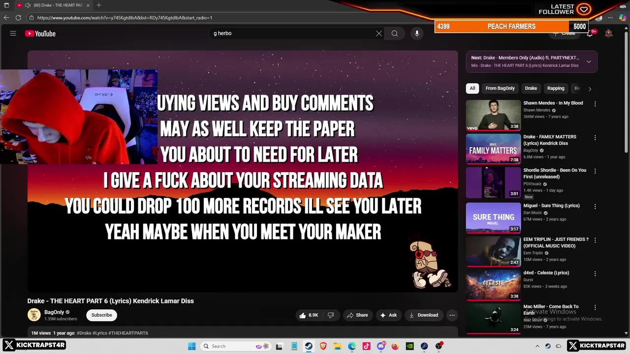Subscribe to the BagOnly channel
The height and width of the screenshot is (354, 630).
tap(101, 315)
